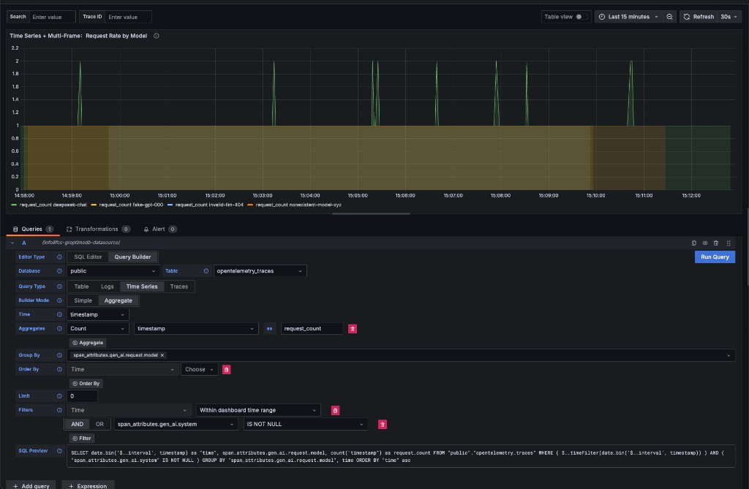The image size is (749, 489).
Task: Click the Aggregates info icon
Action: 59,328
